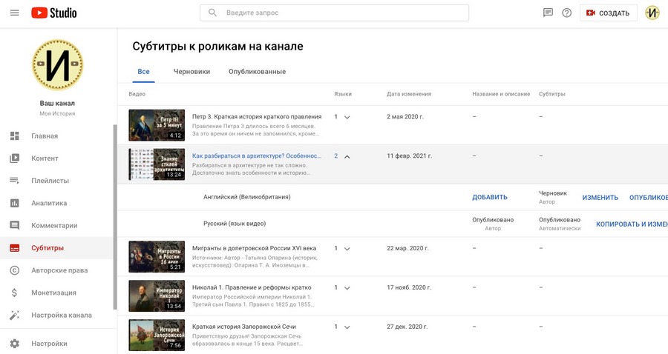Open the help question mark icon
Viewport: 668px width, 354px height.
coord(566,13)
